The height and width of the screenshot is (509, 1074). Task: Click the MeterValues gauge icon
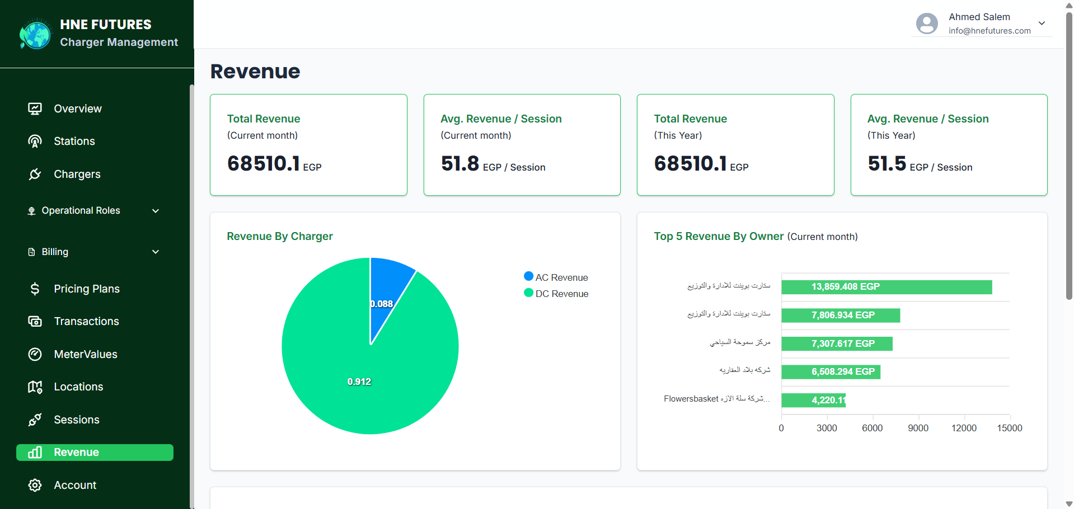click(x=35, y=354)
